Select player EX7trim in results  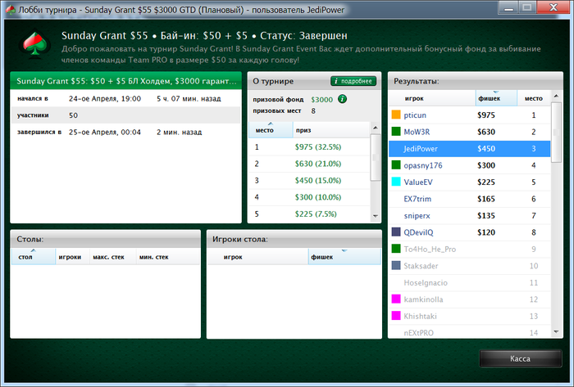(469, 199)
